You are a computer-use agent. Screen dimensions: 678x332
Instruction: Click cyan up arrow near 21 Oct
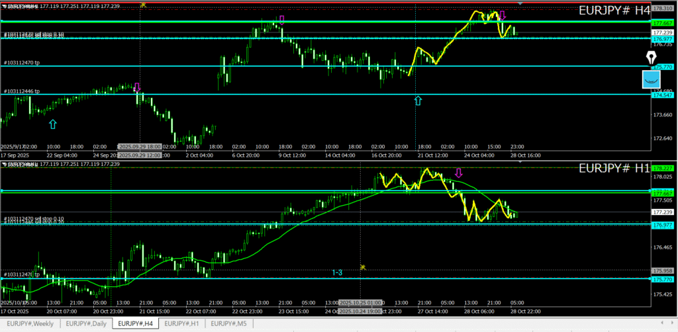(418, 100)
